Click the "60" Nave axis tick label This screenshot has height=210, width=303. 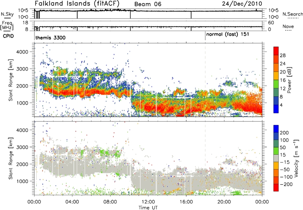pyautogui.click(x=271, y=23)
